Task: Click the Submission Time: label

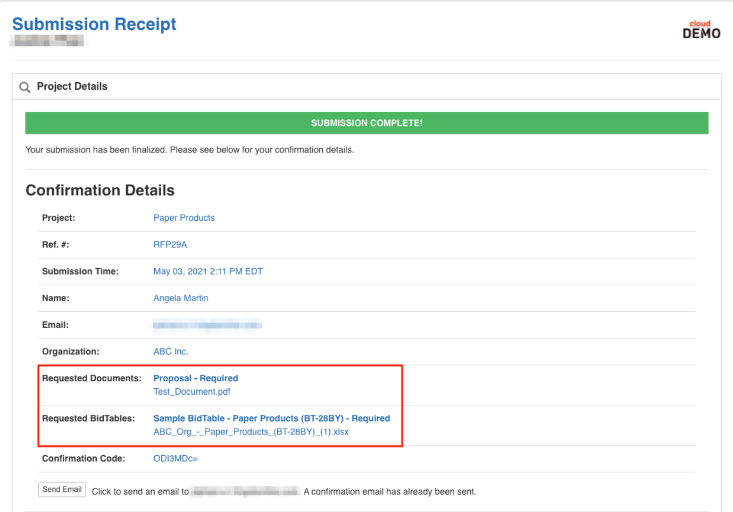Action: point(80,271)
